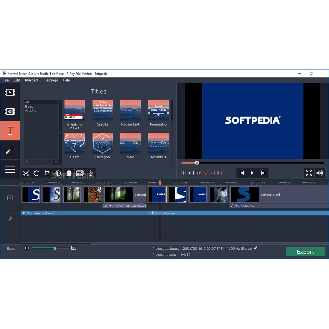Select the Artistic titles category
This screenshot has width=329, height=329.
(41, 111)
